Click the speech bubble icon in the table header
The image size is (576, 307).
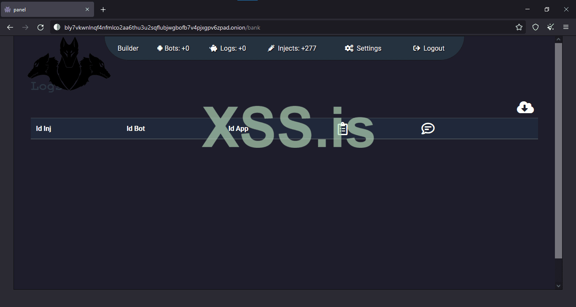428,128
